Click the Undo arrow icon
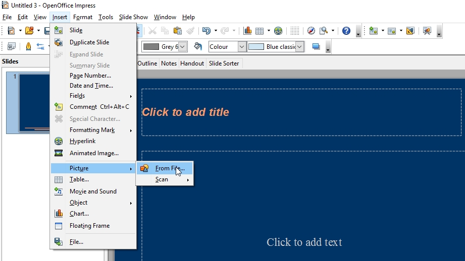The image size is (465, 261). pos(206,30)
